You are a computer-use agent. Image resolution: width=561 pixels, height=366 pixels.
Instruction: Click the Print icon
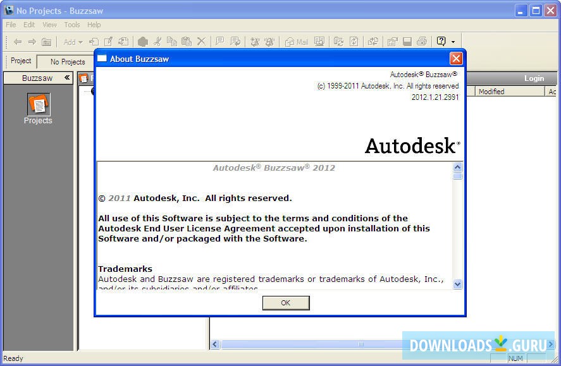[421, 42]
